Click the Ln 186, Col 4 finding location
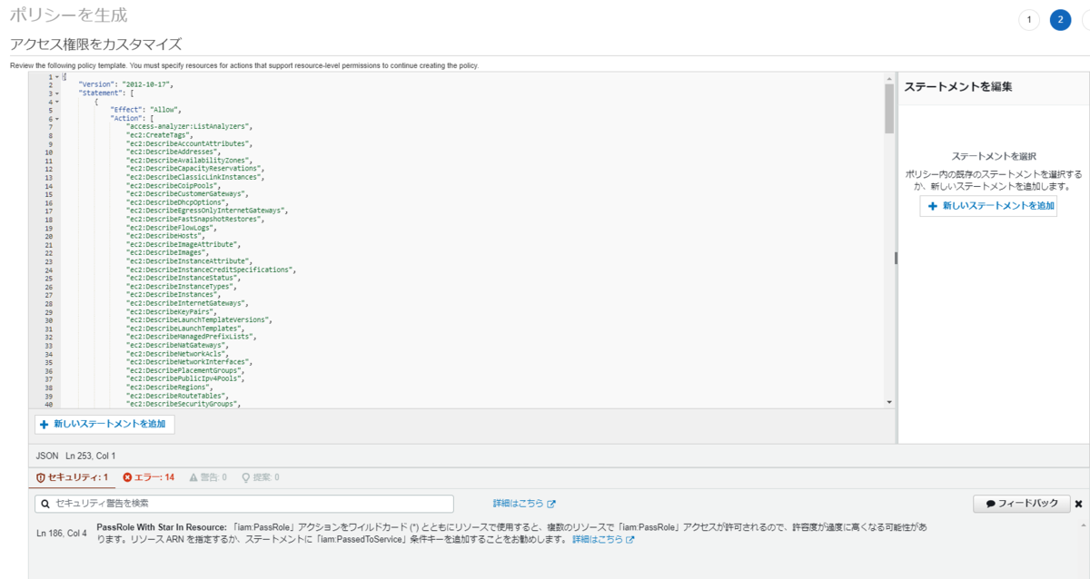The image size is (1090, 579). tap(62, 533)
